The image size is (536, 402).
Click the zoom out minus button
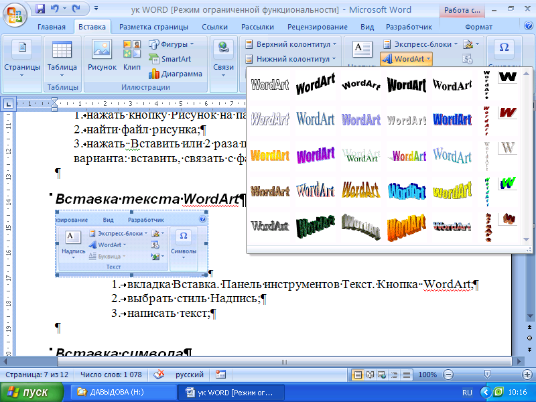pos(448,375)
